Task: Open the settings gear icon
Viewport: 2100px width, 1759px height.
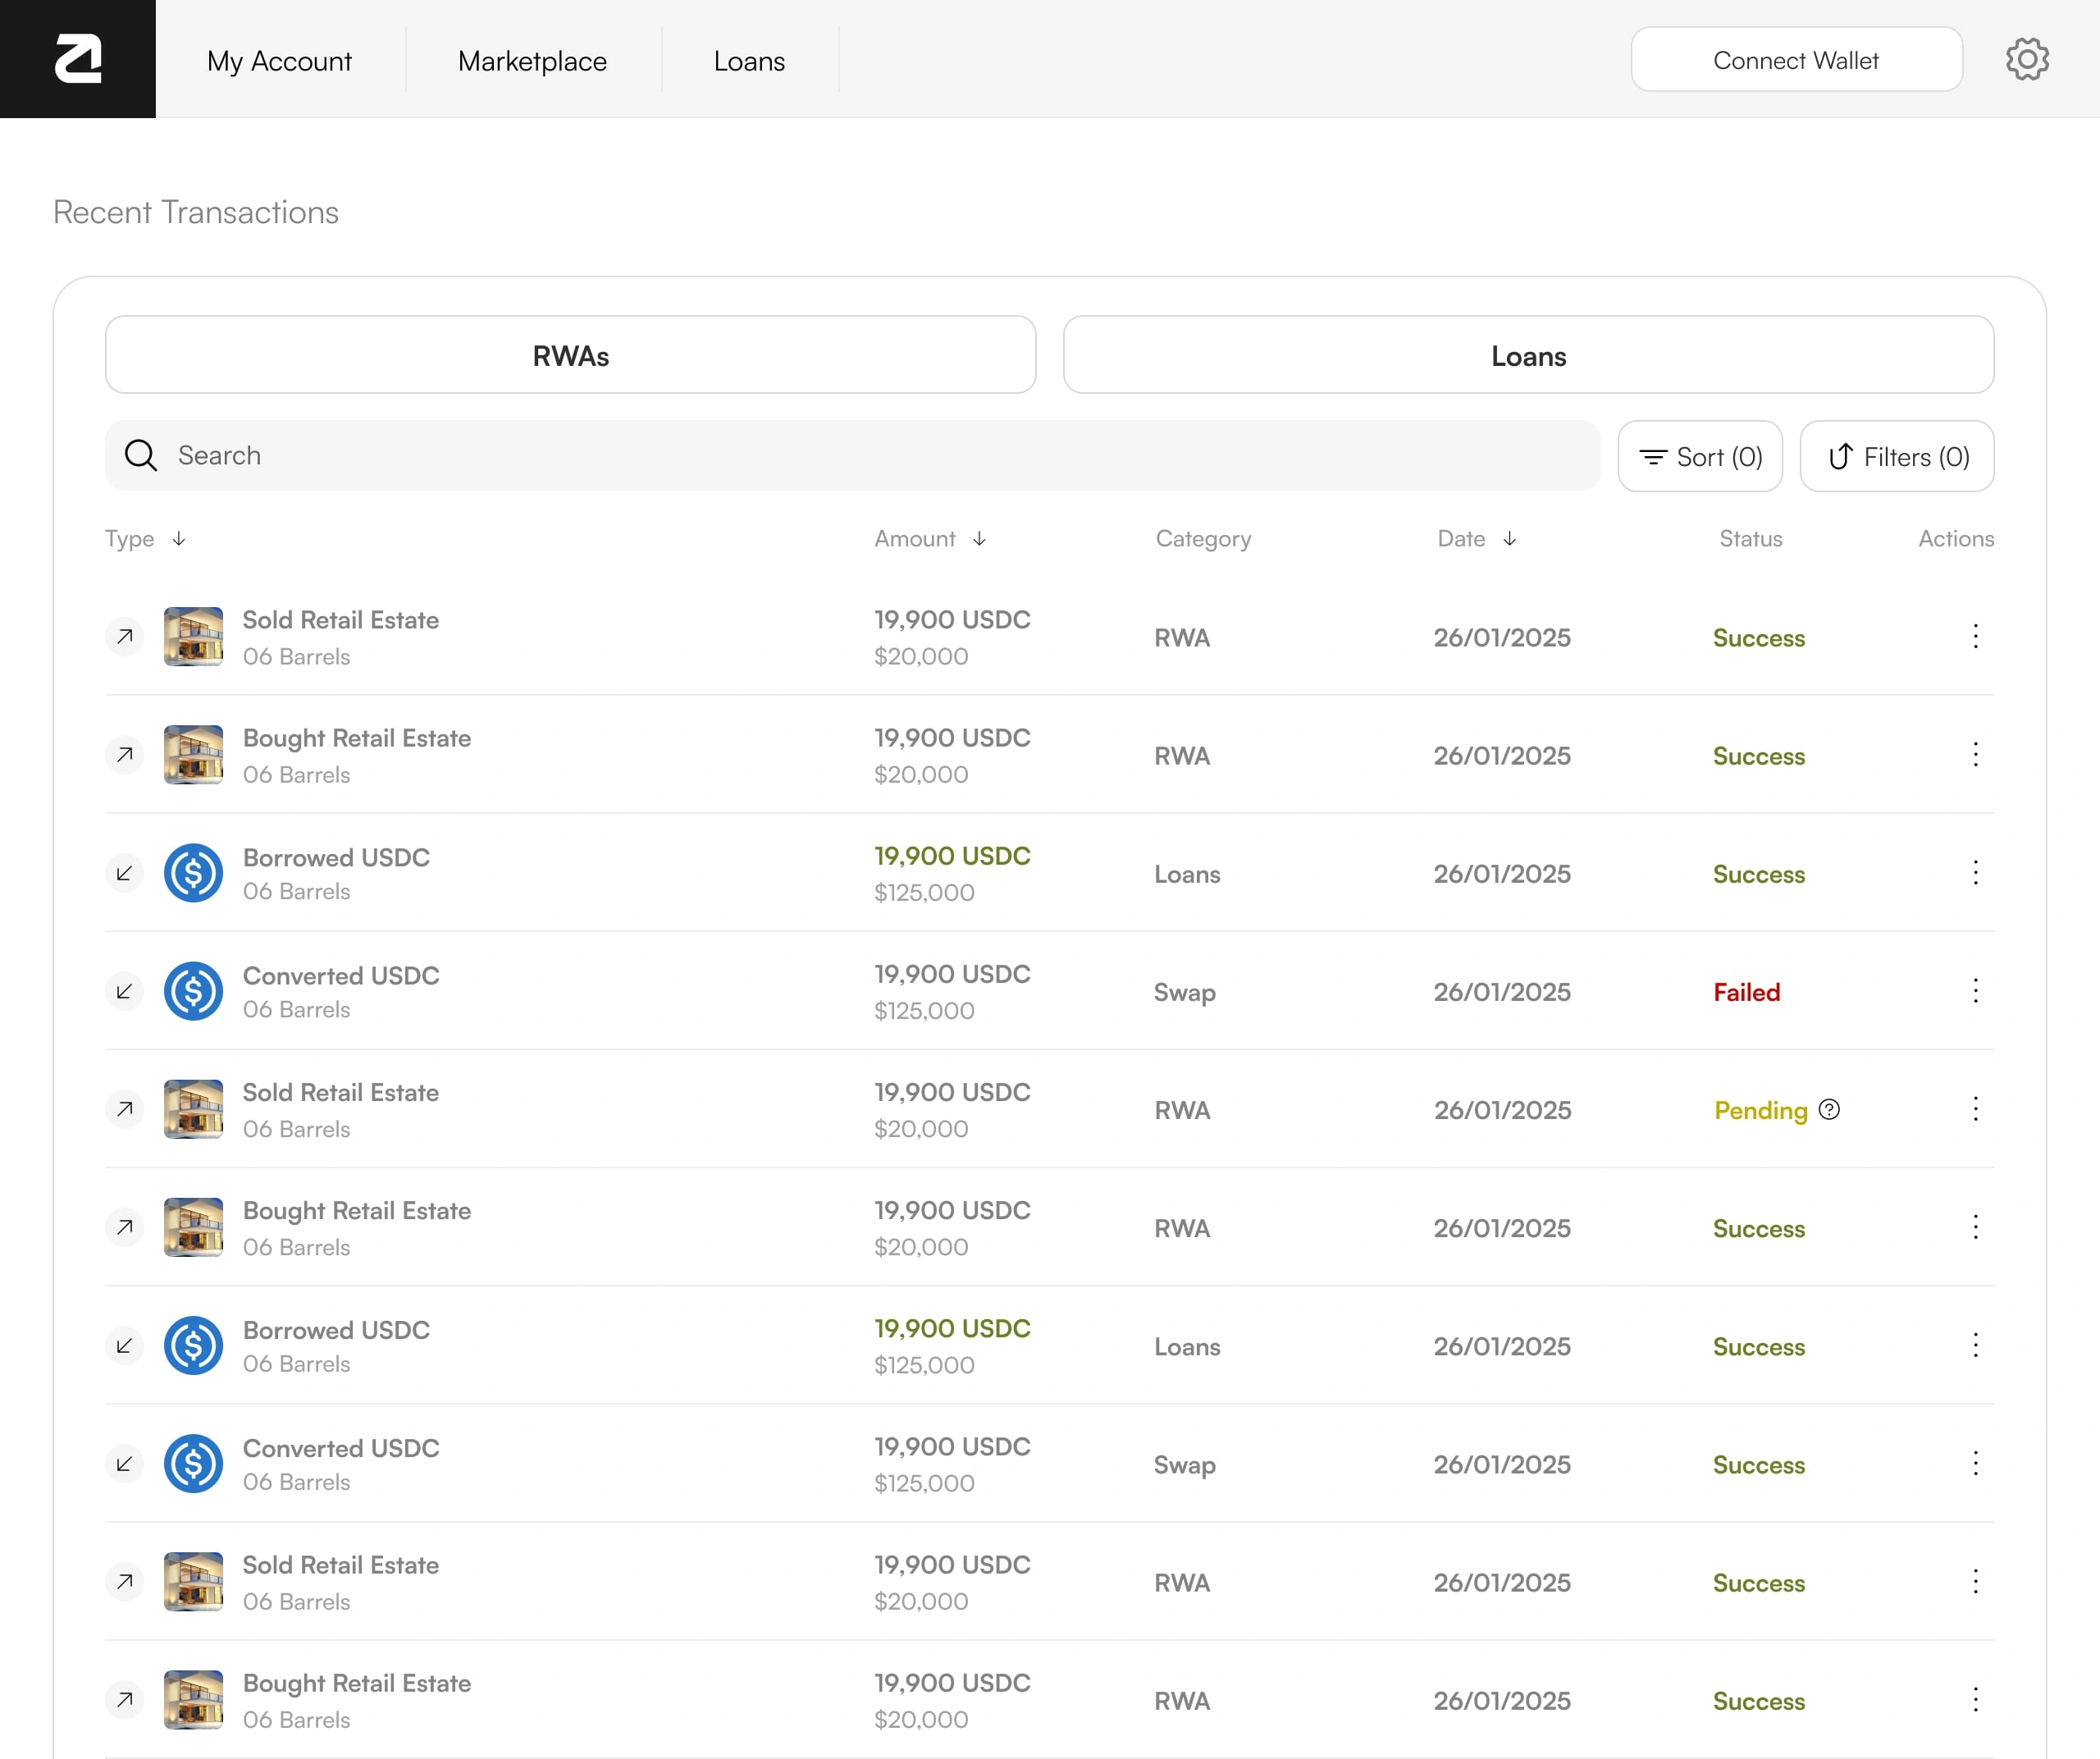Action: tap(2026, 60)
